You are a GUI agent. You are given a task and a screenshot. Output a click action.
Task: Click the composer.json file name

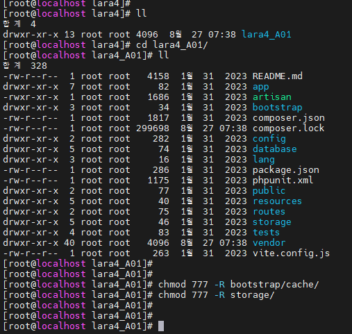(x=289, y=118)
